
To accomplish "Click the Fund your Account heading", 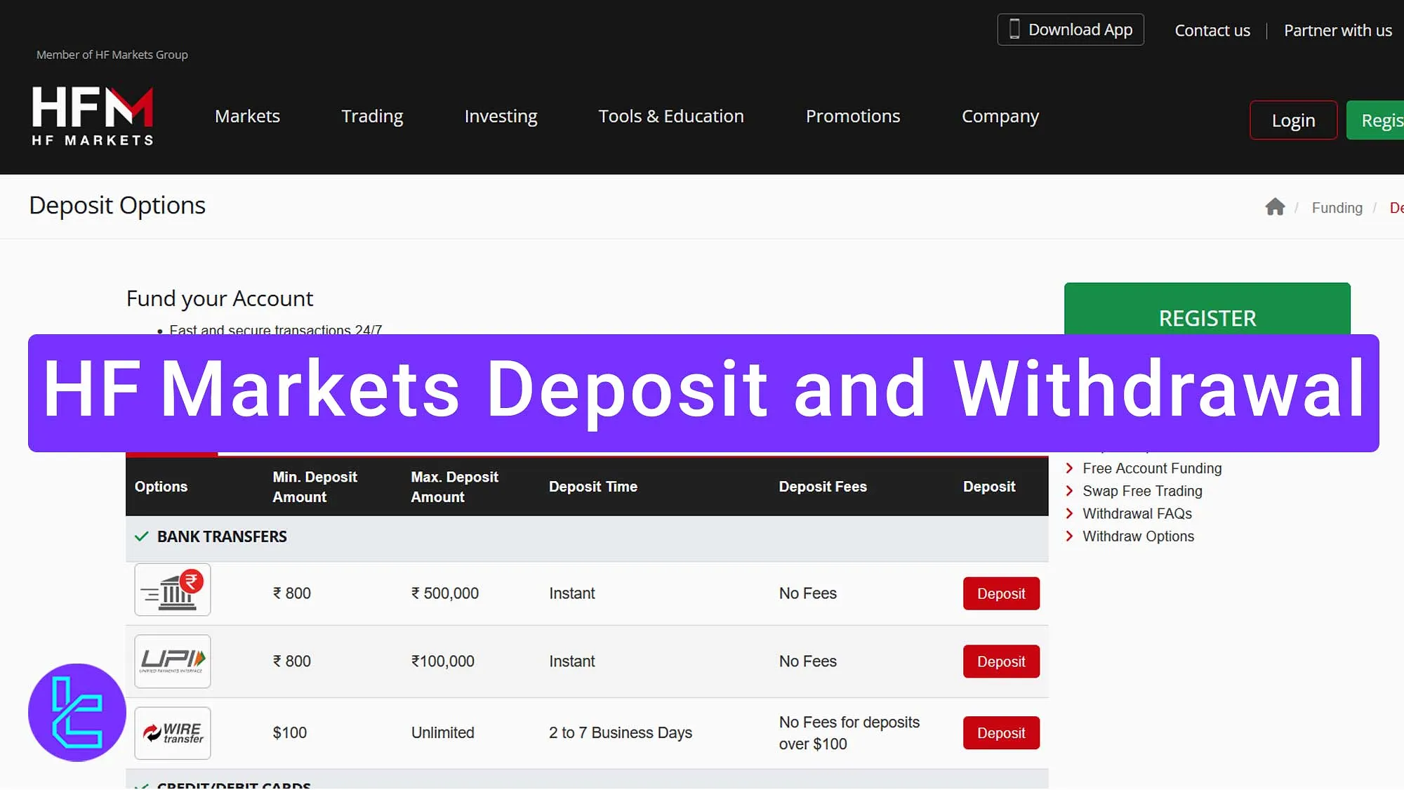I will click(x=220, y=298).
